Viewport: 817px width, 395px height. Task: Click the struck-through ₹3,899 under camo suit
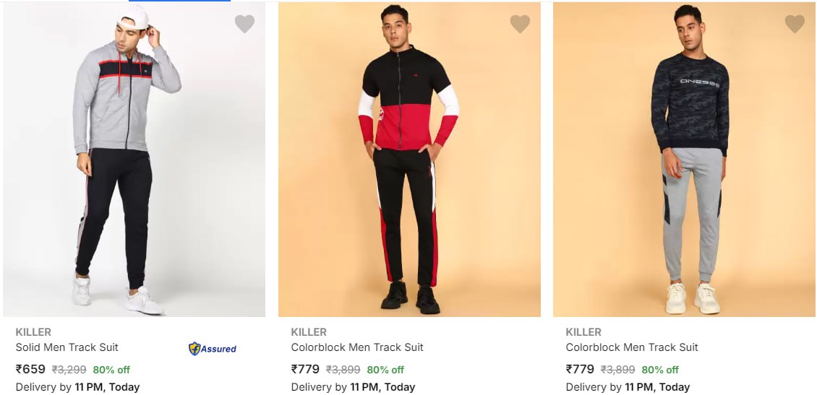[618, 370]
